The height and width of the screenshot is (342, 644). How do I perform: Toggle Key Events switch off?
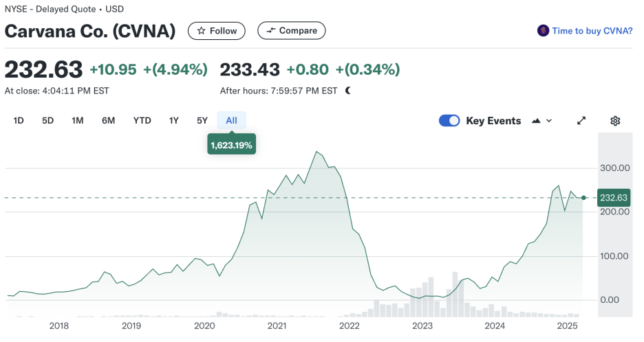[x=449, y=121]
